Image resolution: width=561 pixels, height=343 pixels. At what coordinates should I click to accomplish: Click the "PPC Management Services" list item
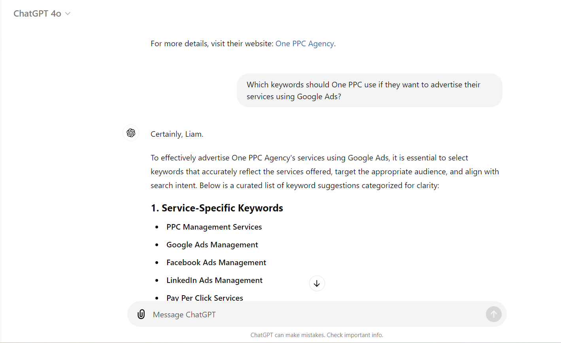(x=214, y=227)
